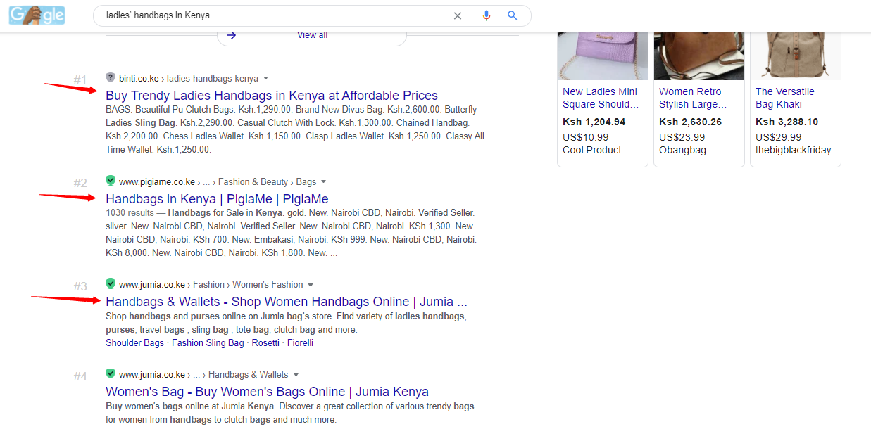Open New Ladies Mini Square Shoulder product link
Screen dimensions: 871x429
tap(601, 98)
